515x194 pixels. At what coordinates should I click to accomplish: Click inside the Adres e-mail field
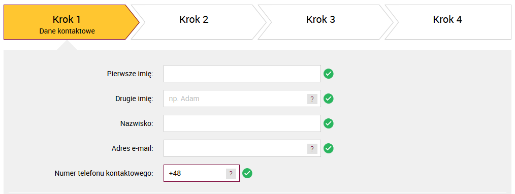[242, 148]
